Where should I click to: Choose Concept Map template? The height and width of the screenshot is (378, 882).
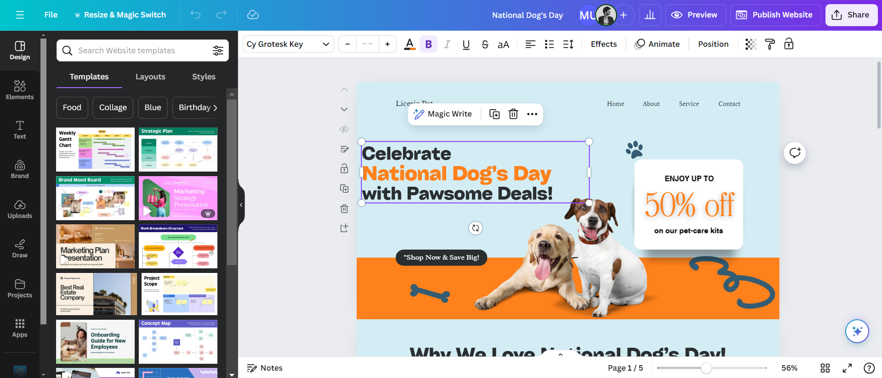coord(178,342)
